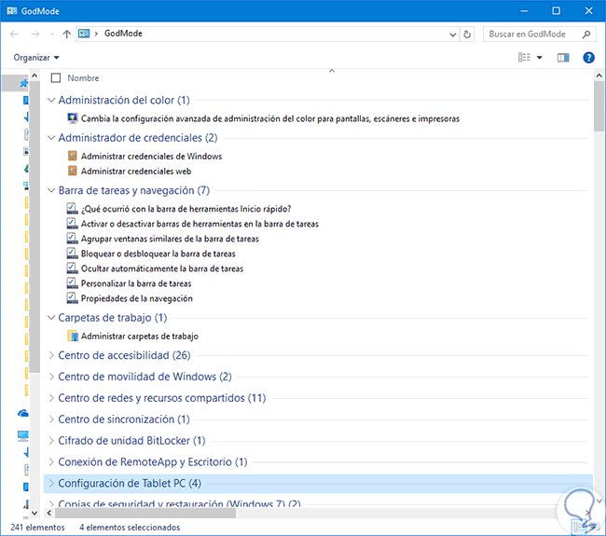Screen dimensions: 606x536
Task: Click the change view icon
Action: tap(524, 57)
